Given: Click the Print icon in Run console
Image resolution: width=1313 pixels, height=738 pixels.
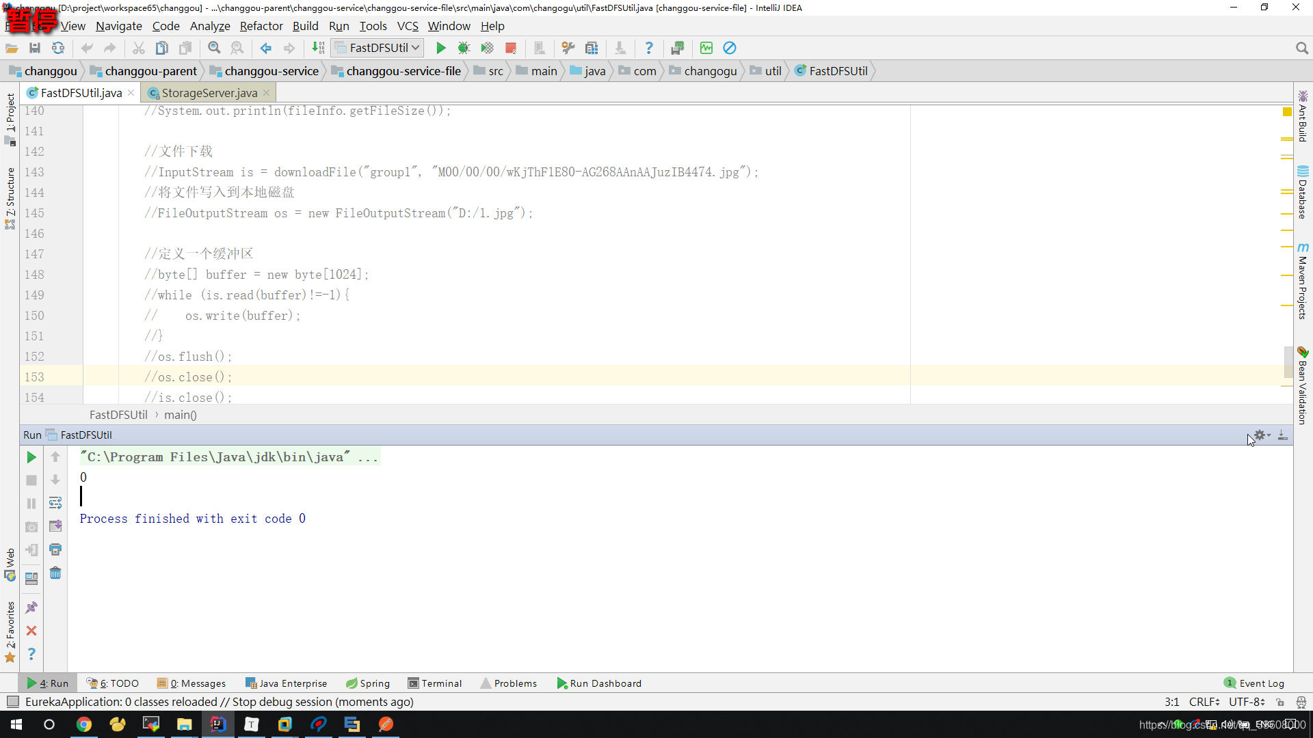Looking at the screenshot, I should coord(55,549).
